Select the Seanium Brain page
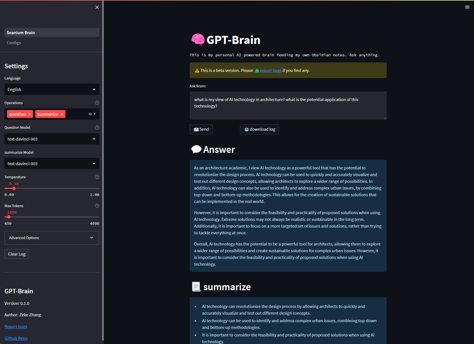The height and width of the screenshot is (344, 474). click(52, 32)
